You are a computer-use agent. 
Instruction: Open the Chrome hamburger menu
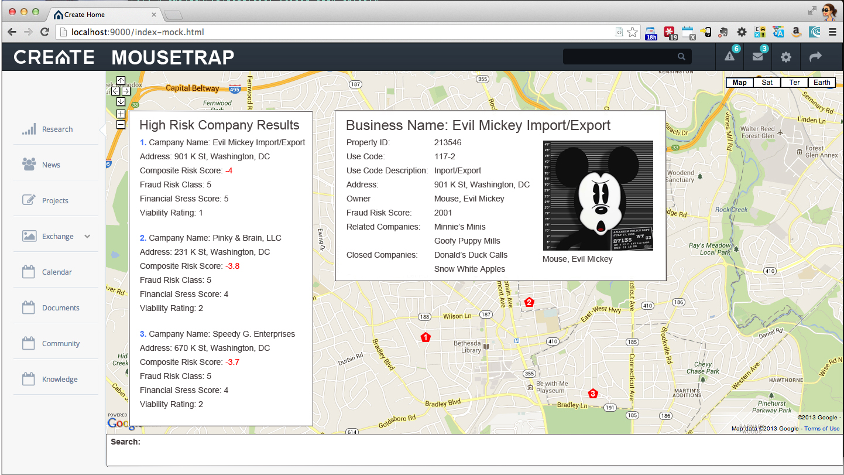(832, 32)
